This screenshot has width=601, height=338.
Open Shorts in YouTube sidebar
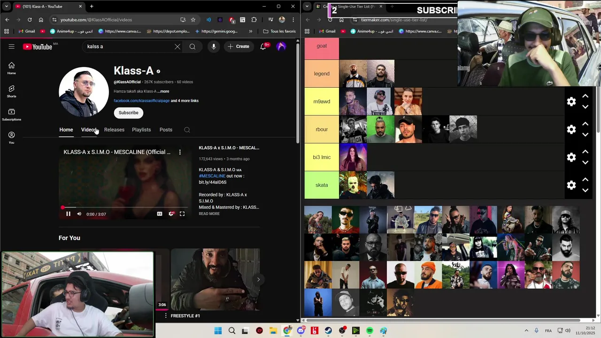tap(11, 91)
